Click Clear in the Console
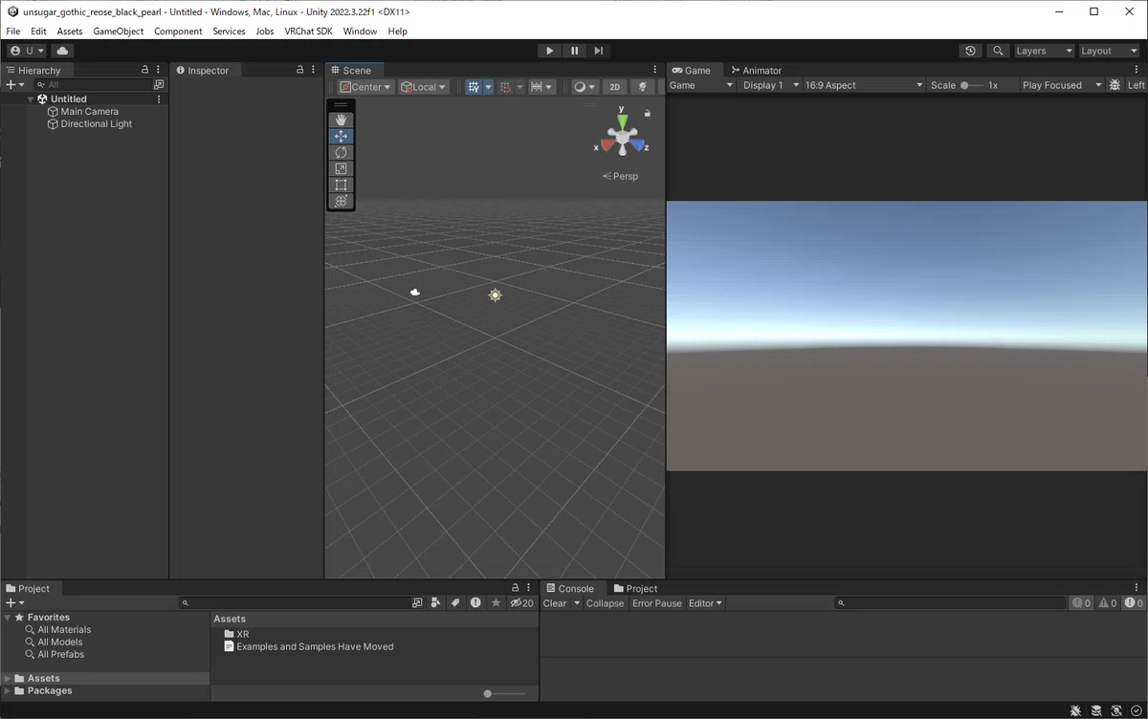This screenshot has height=719, width=1148. pos(555,603)
